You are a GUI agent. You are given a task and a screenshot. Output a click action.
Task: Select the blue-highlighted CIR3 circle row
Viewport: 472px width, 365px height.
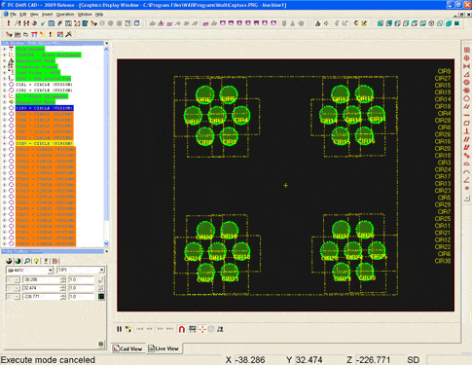click(45, 108)
